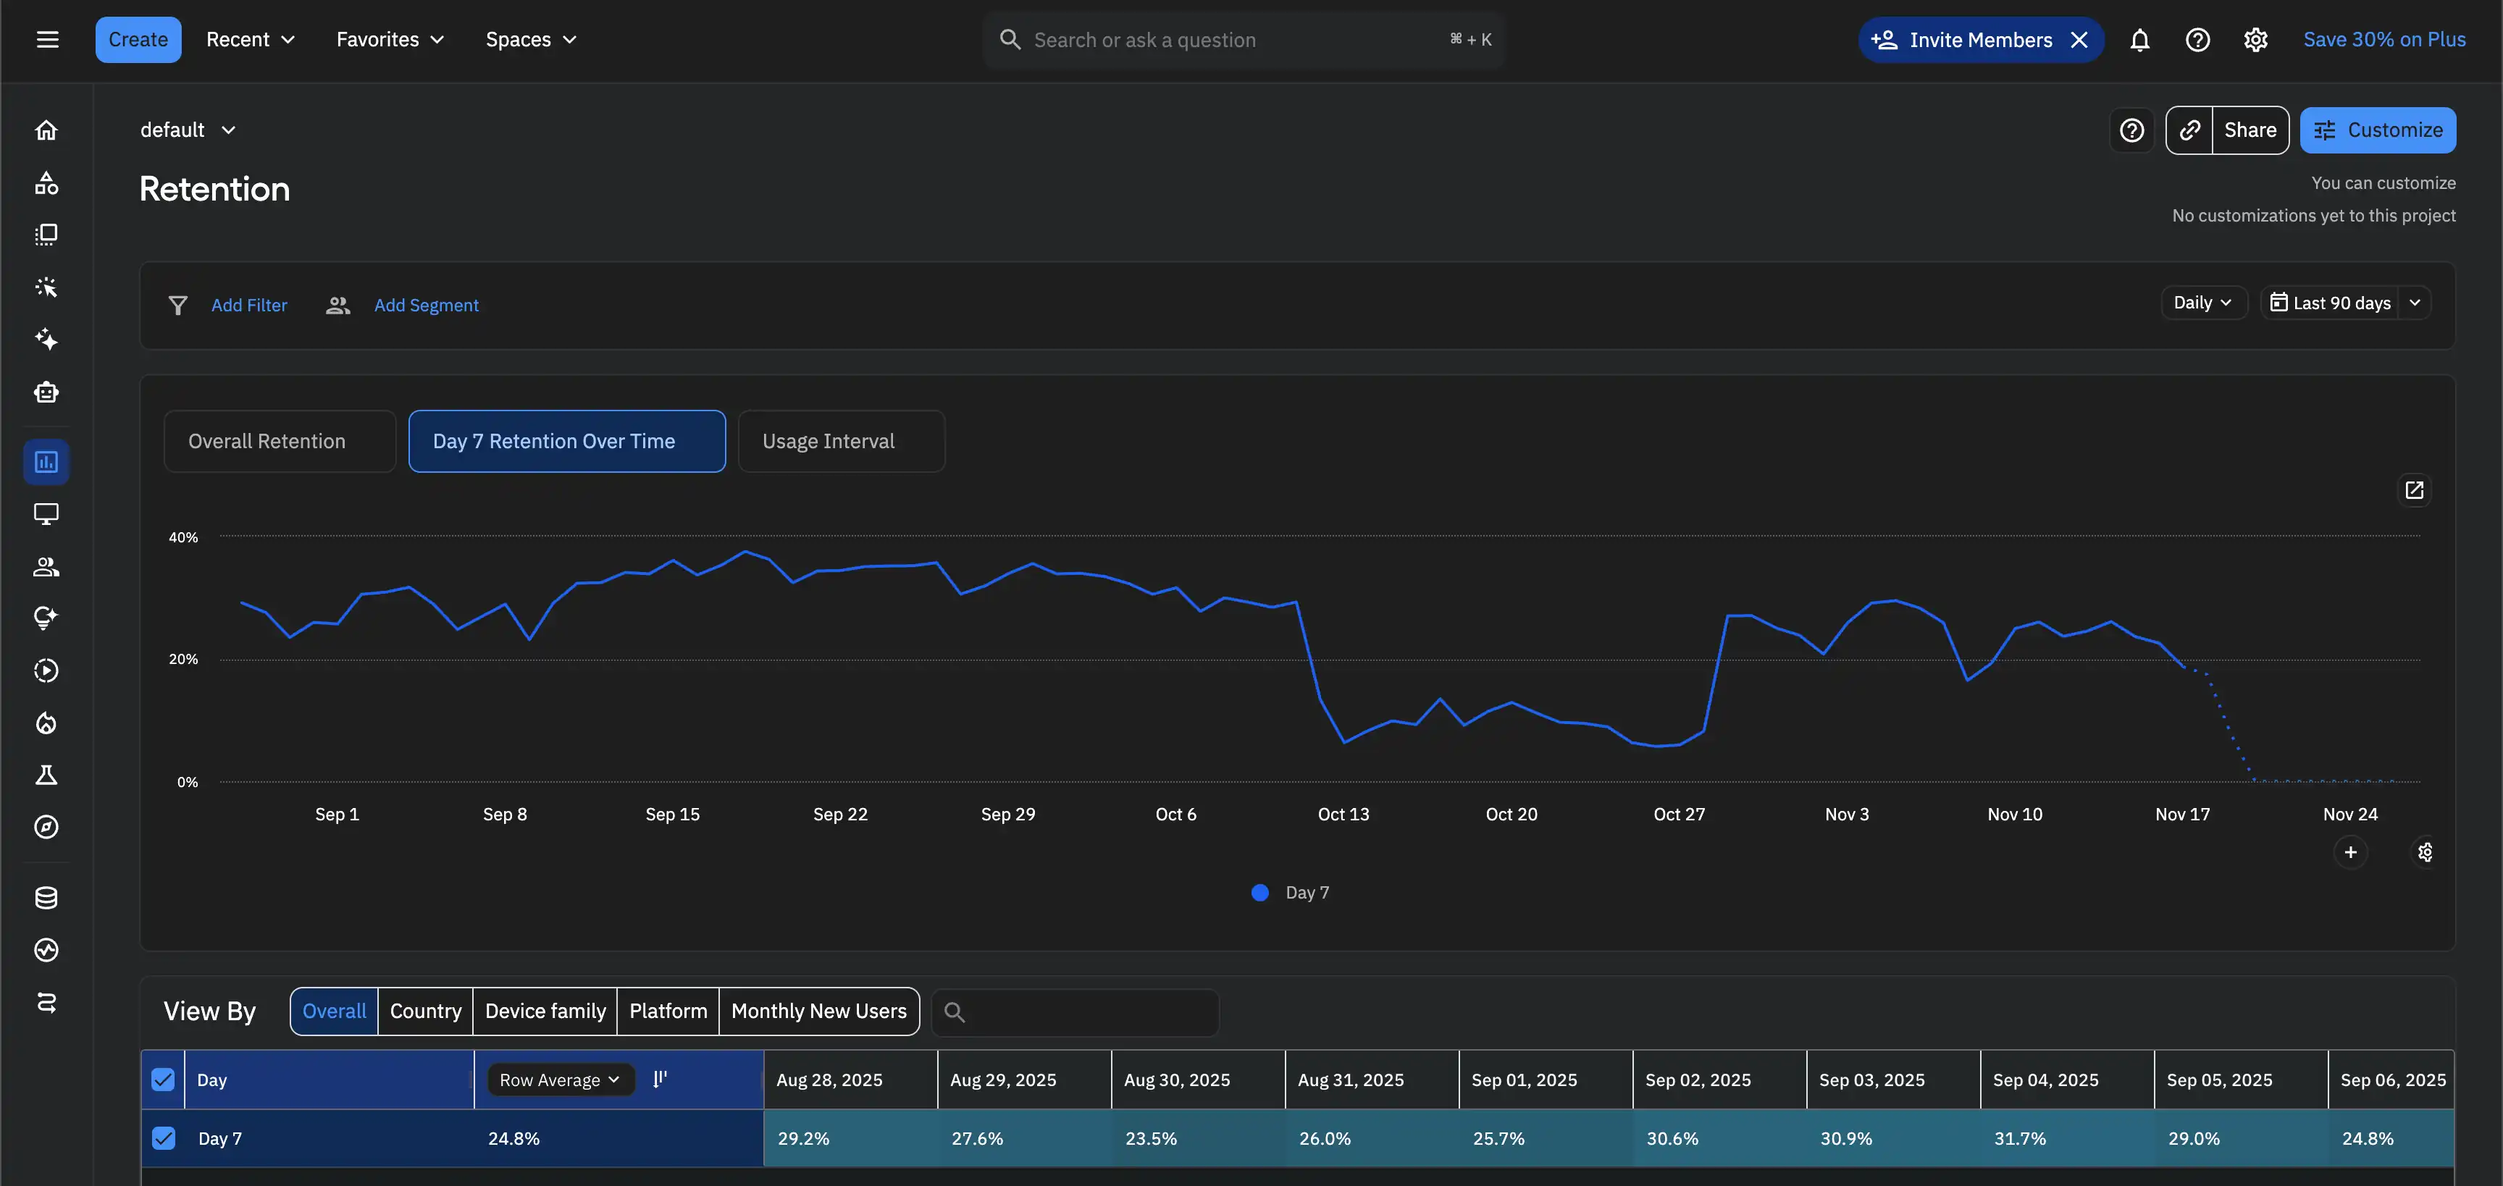Click the Customize button
This screenshot has height=1186, width=2503.
[x=2377, y=130]
